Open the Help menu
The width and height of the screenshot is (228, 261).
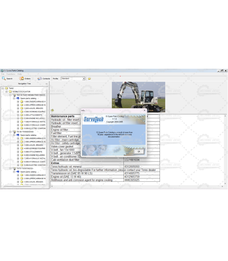(x=20, y=74)
